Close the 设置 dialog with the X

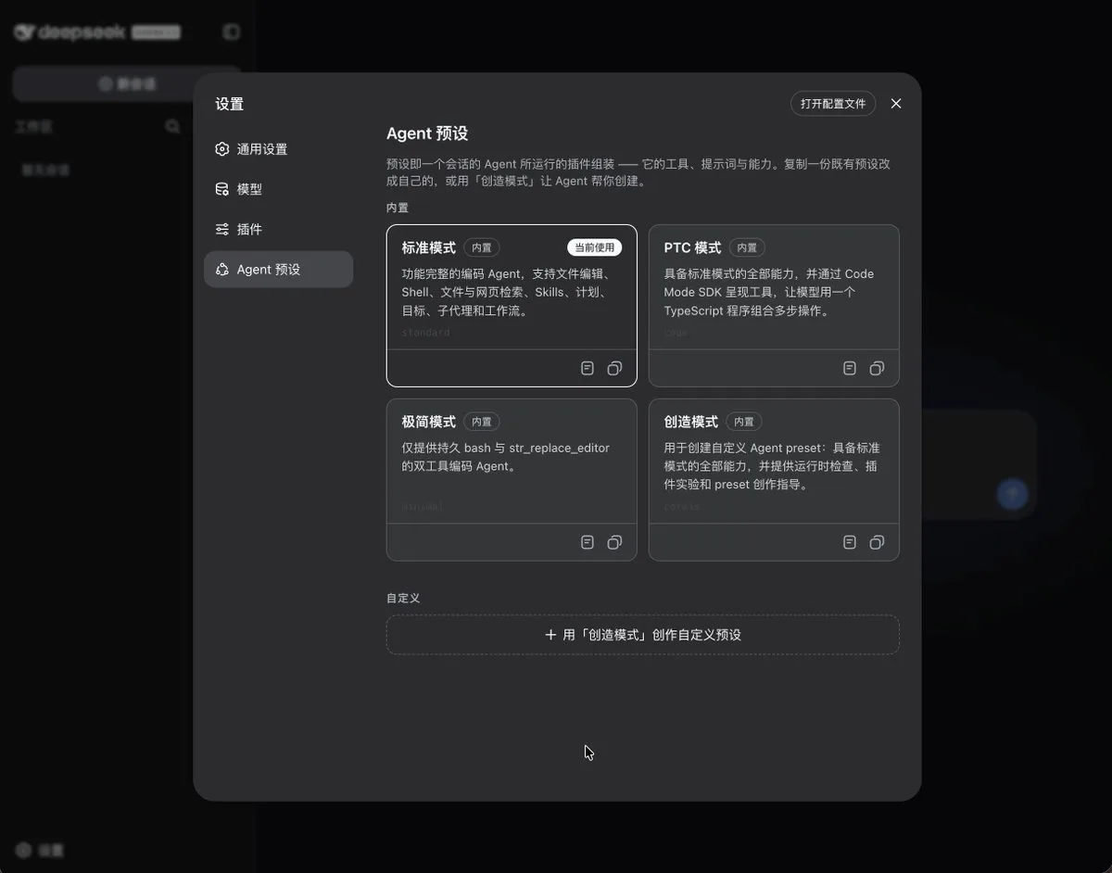(x=896, y=104)
